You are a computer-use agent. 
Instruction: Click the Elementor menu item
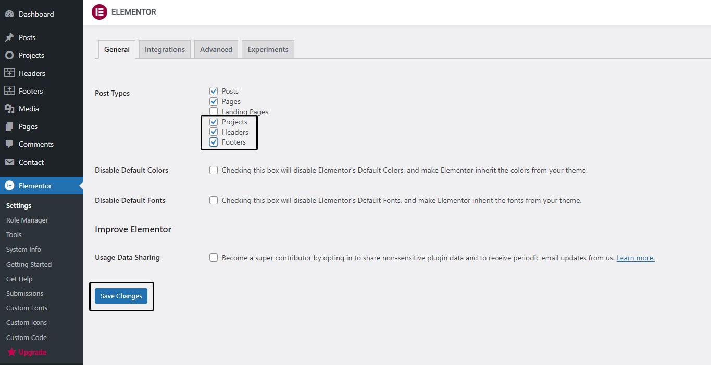click(x=42, y=186)
